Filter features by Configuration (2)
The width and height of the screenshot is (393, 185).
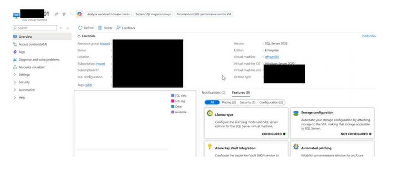tap(271, 102)
